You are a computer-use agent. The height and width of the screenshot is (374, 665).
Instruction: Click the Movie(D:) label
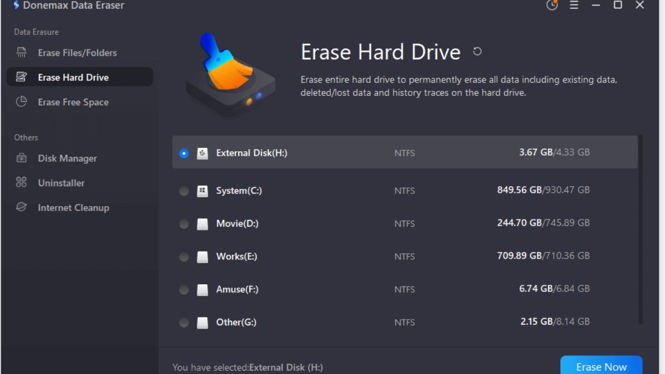click(237, 223)
